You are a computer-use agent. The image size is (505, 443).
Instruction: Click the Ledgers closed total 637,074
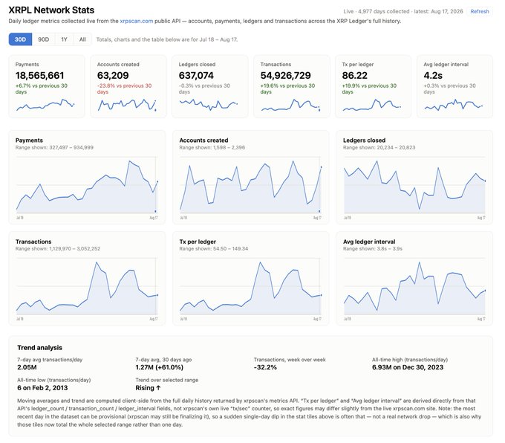pos(196,76)
